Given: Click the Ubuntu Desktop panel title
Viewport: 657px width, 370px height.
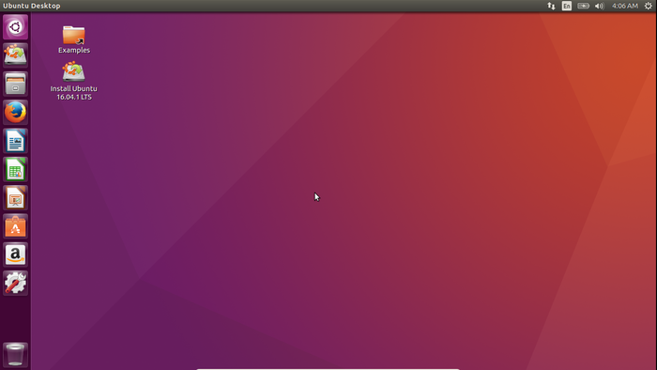Looking at the screenshot, I should coord(32,6).
